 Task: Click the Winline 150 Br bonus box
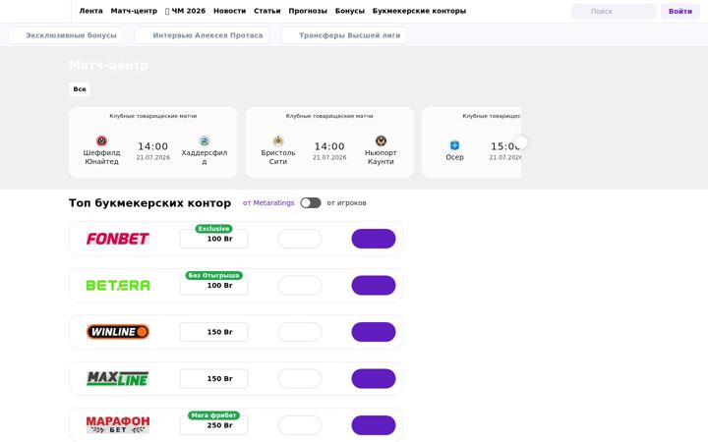pyautogui.click(x=214, y=332)
